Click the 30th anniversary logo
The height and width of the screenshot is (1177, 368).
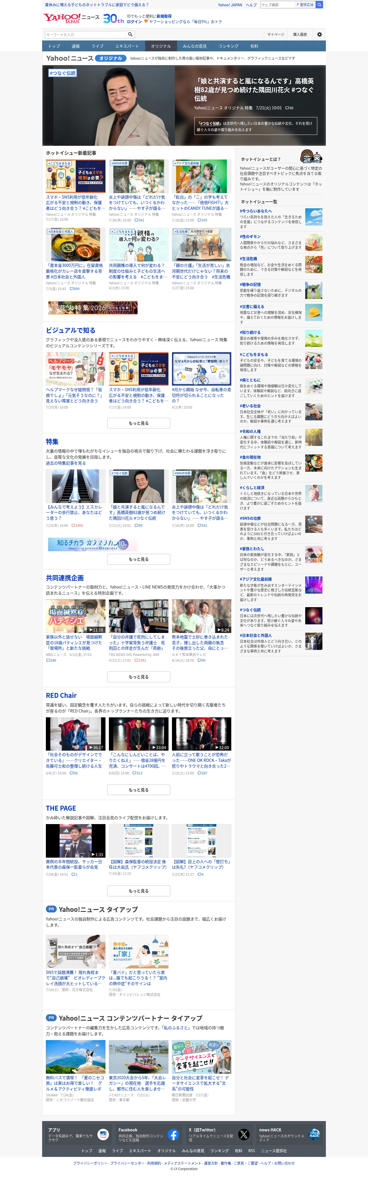click(114, 19)
